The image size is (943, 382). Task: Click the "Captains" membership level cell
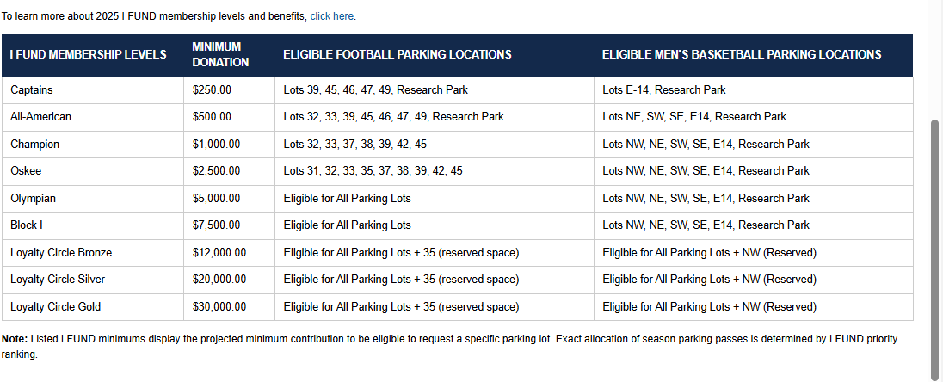(33, 89)
